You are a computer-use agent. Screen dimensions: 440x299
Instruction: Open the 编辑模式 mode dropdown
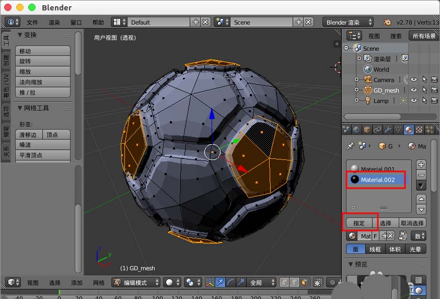coord(136,282)
